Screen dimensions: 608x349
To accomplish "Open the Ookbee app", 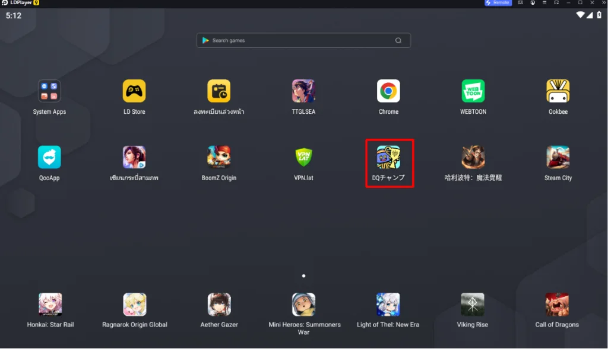I will point(558,91).
